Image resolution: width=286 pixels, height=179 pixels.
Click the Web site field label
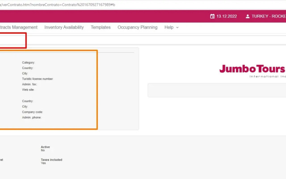pos(28,89)
